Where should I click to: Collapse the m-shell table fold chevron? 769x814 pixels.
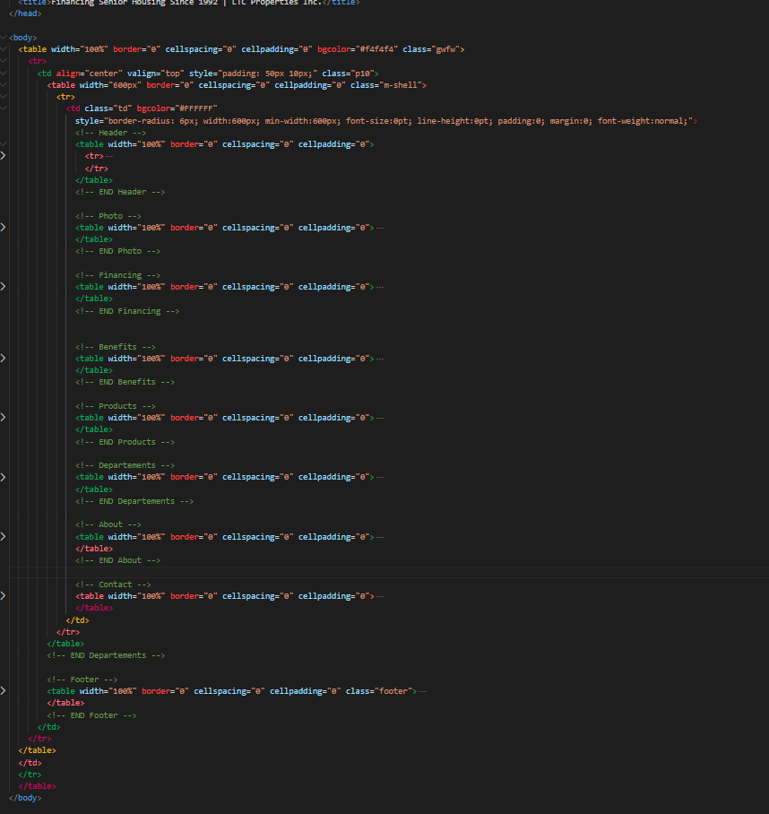tap(4, 85)
